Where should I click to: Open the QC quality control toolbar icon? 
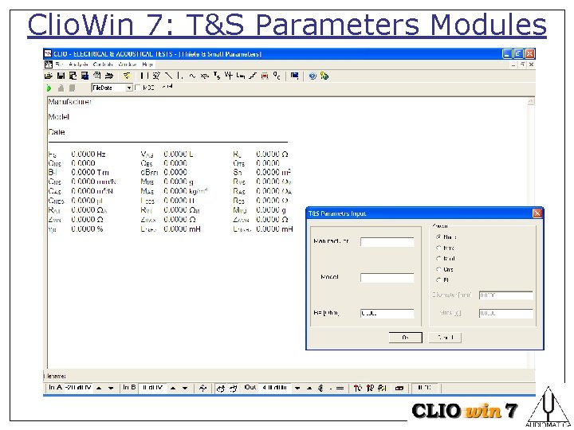point(277,76)
